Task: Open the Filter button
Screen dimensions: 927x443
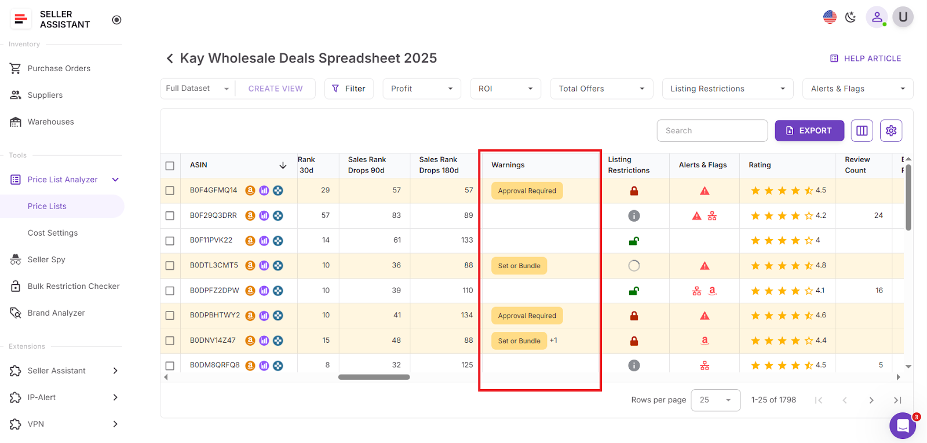Action: [x=349, y=89]
